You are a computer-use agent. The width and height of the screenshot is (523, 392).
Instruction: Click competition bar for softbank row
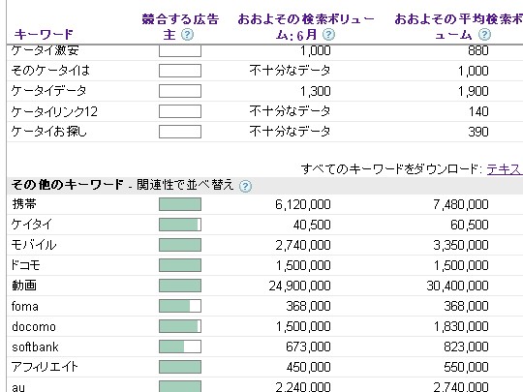coord(180,347)
